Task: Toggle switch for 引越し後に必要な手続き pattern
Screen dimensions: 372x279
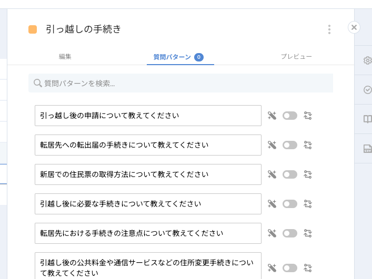Action: (290, 204)
